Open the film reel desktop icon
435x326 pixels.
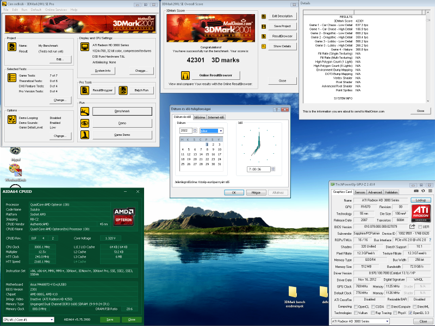(15, 151)
